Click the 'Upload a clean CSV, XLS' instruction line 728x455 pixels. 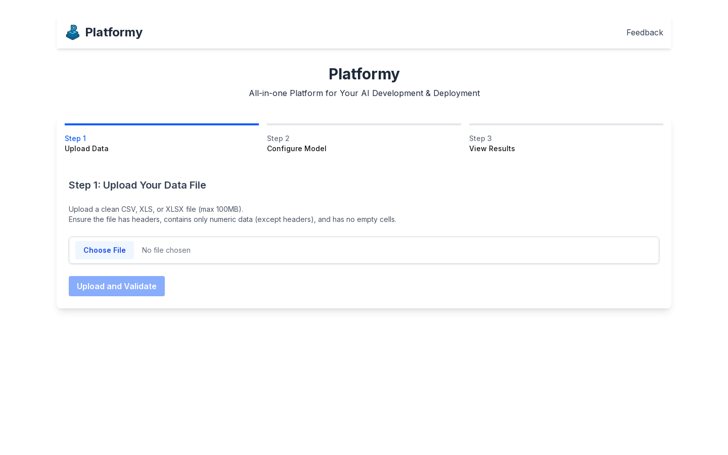coord(156,209)
